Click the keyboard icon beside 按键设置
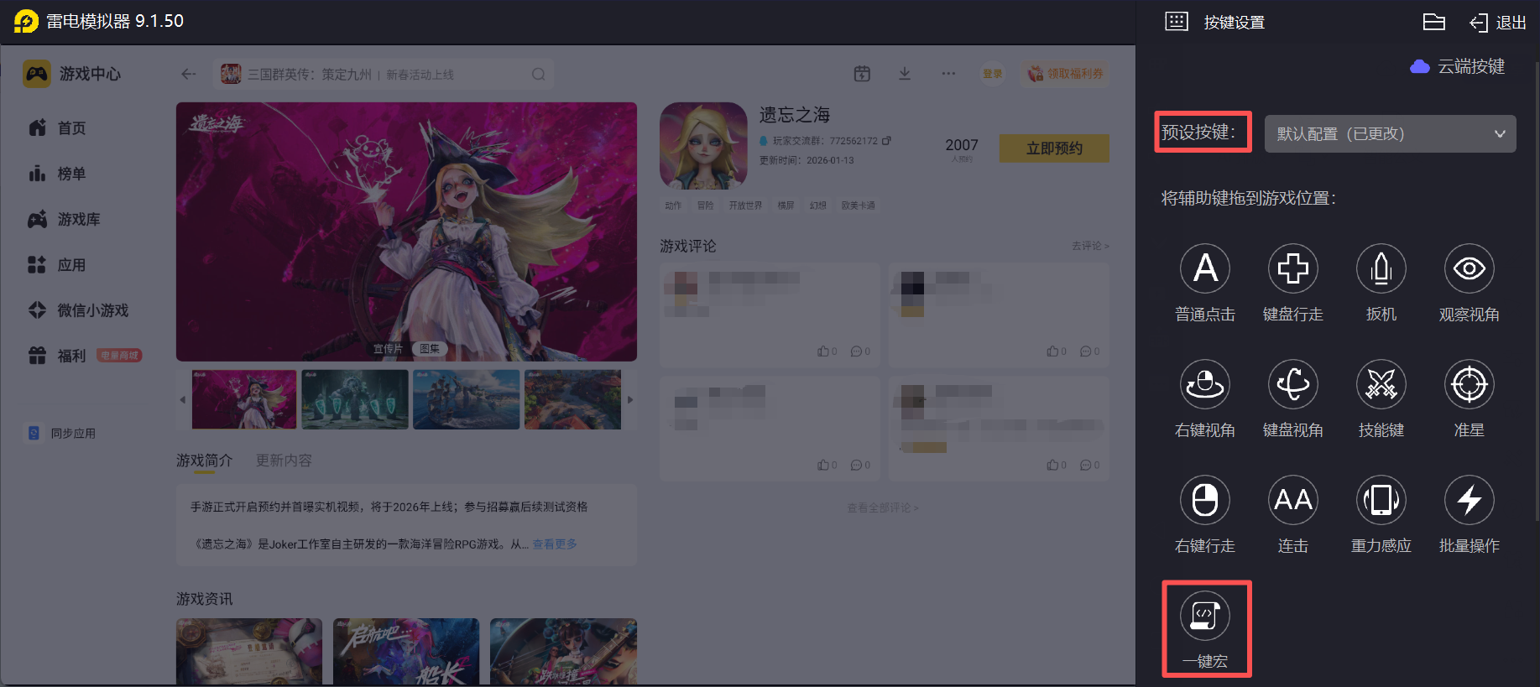 coord(1177,22)
